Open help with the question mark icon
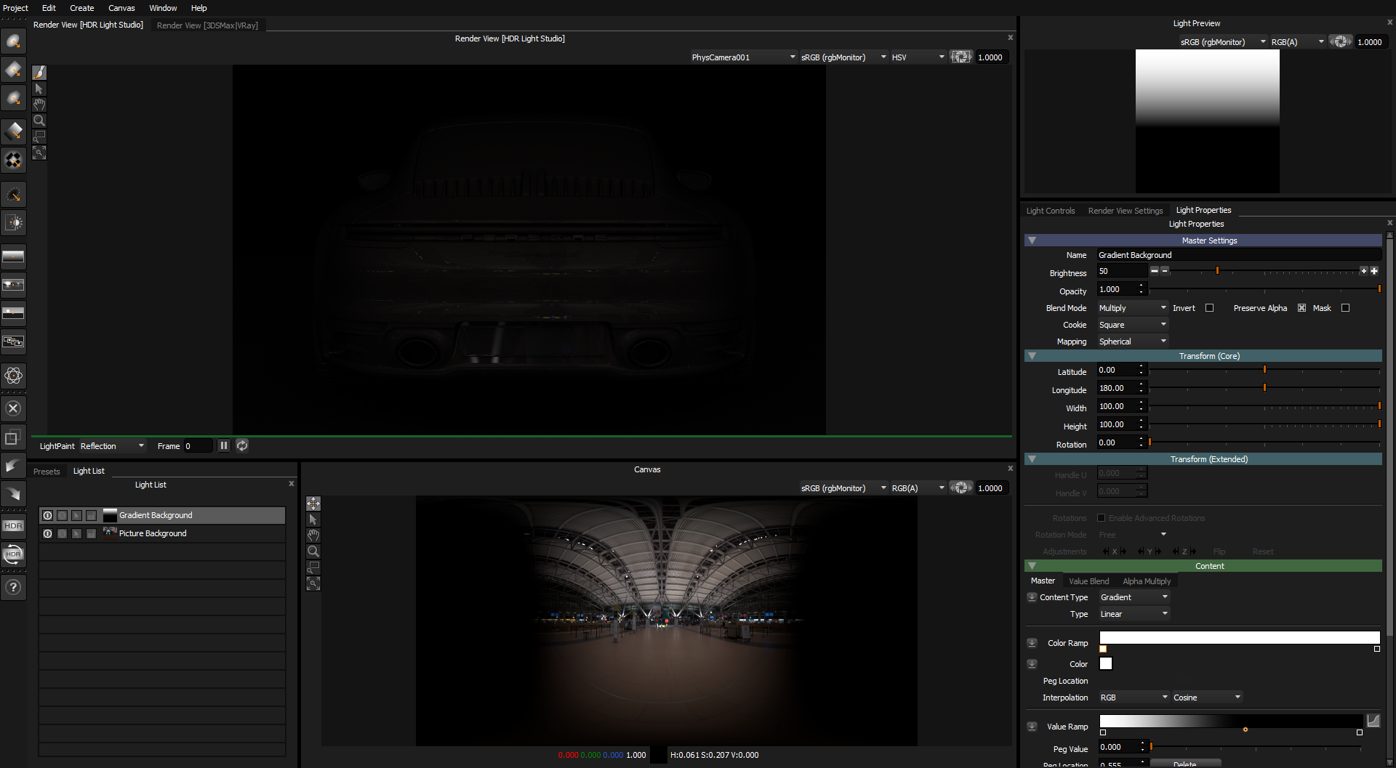The width and height of the screenshot is (1396, 768). click(x=13, y=587)
